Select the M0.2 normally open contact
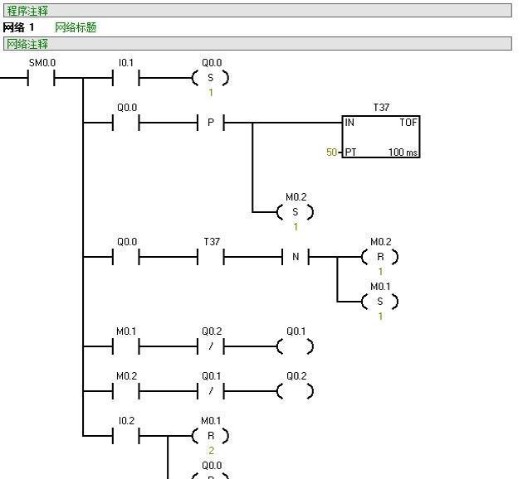This screenshot has width=523, height=479. pyautogui.click(x=125, y=391)
